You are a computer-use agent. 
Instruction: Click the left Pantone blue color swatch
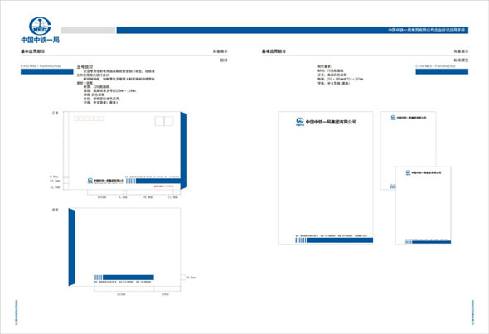tap(47, 72)
